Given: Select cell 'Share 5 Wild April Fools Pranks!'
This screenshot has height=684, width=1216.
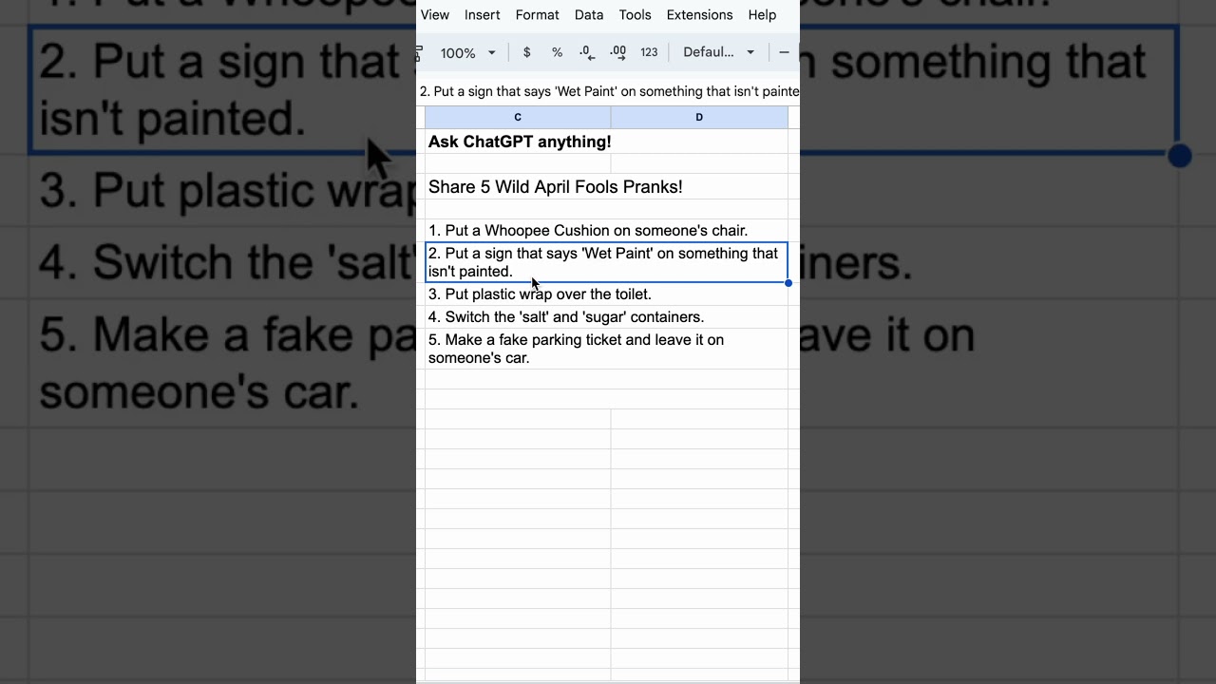Looking at the screenshot, I should tap(606, 187).
